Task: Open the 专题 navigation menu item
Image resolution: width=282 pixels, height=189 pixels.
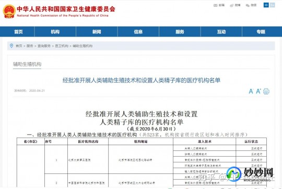Action: click(x=261, y=32)
